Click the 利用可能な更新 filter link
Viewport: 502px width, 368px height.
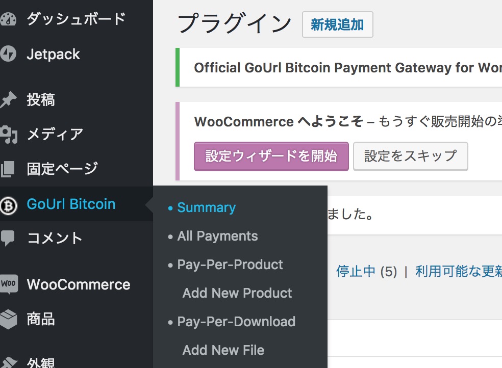[x=459, y=272]
